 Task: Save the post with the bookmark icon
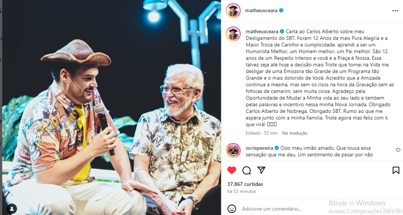tap(396, 170)
